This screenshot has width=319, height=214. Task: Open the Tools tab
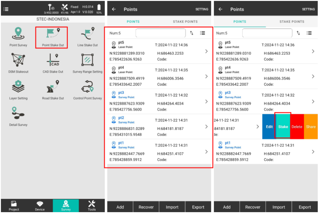pyautogui.click(x=92, y=206)
